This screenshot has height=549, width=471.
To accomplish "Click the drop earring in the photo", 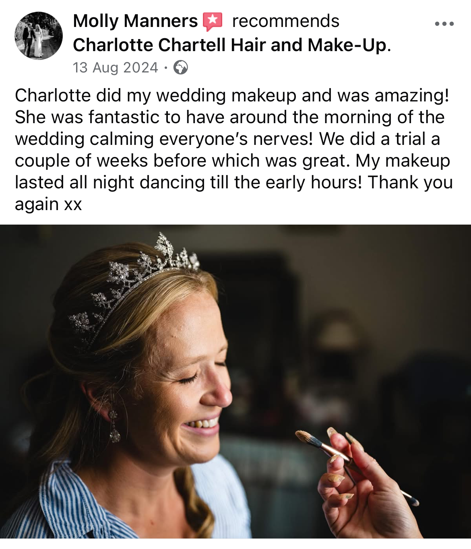I will [114, 426].
